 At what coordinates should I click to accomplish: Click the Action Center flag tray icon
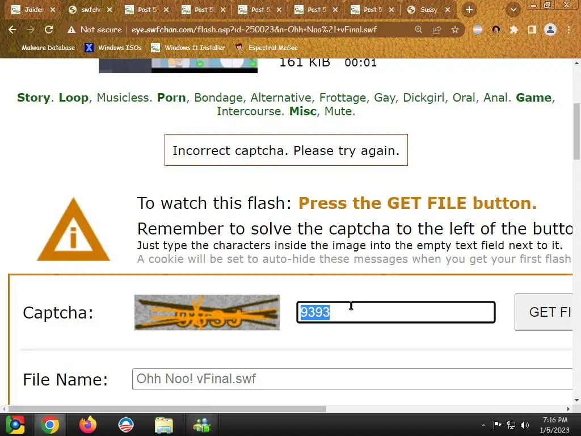tap(497, 425)
